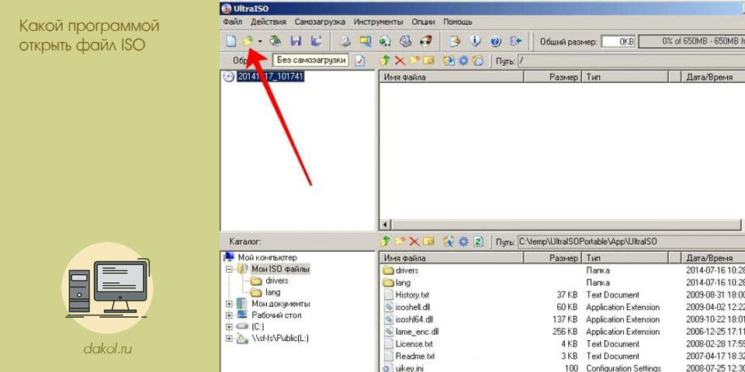
Task: Click the Save floppy disk icon
Action: [296, 41]
